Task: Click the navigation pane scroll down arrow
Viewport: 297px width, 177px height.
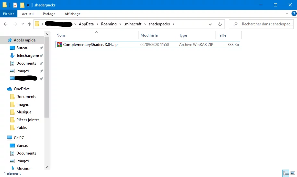Action: tap(47, 167)
